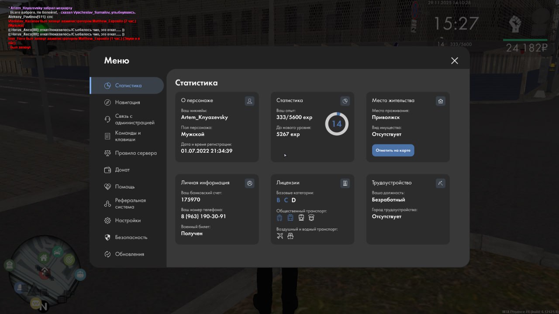Viewport: 559px width, 314px height.
Task: Click the person icon on О персонаже card
Action: tap(250, 101)
